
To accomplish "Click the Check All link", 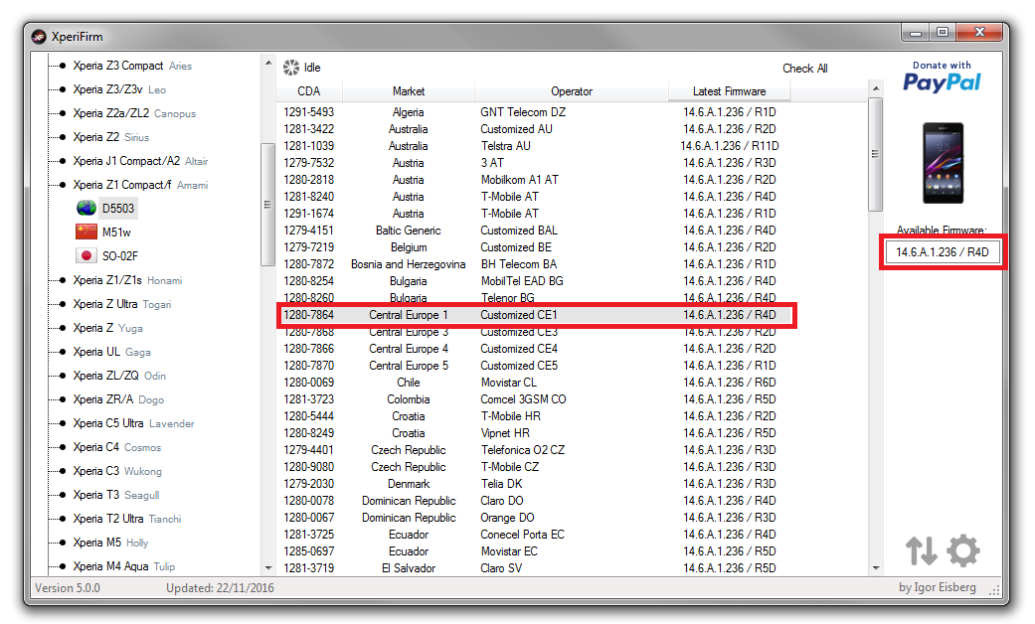I will 804,69.
